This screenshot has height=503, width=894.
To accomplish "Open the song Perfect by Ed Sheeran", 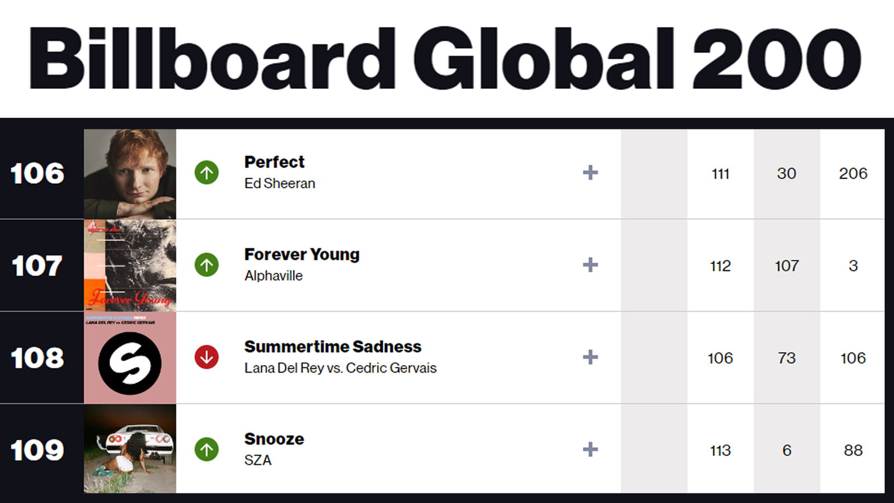I will pyautogui.click(x=274, y=162).
